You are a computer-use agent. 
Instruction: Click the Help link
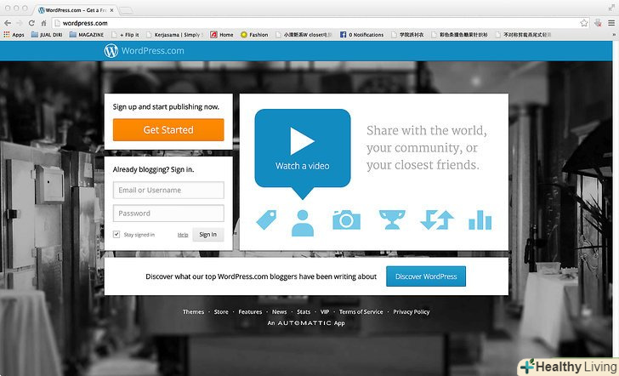pyautogui.click(x=183, y=235)
